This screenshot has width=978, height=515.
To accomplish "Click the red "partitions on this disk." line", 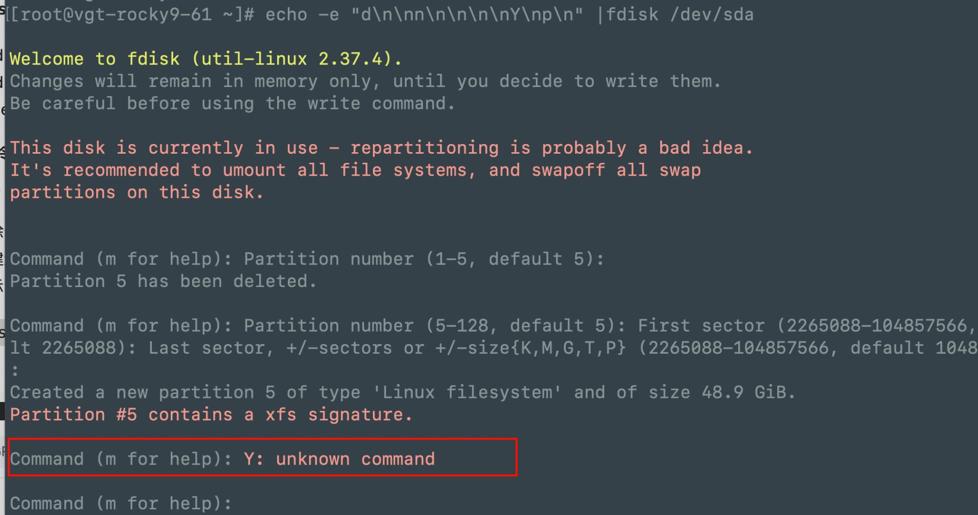I will pos(137,193).
